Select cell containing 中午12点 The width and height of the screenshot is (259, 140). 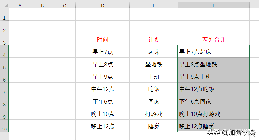tap(103, 89)
